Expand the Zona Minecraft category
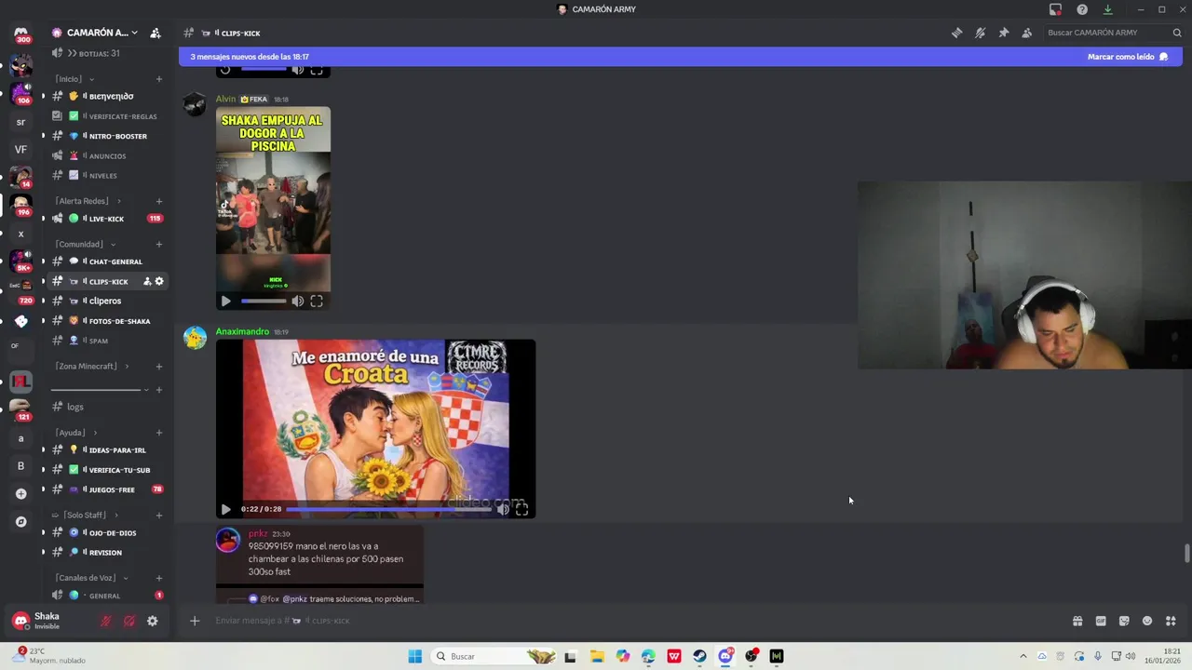This screenshot has width=1192, height=670. point(91,366)
